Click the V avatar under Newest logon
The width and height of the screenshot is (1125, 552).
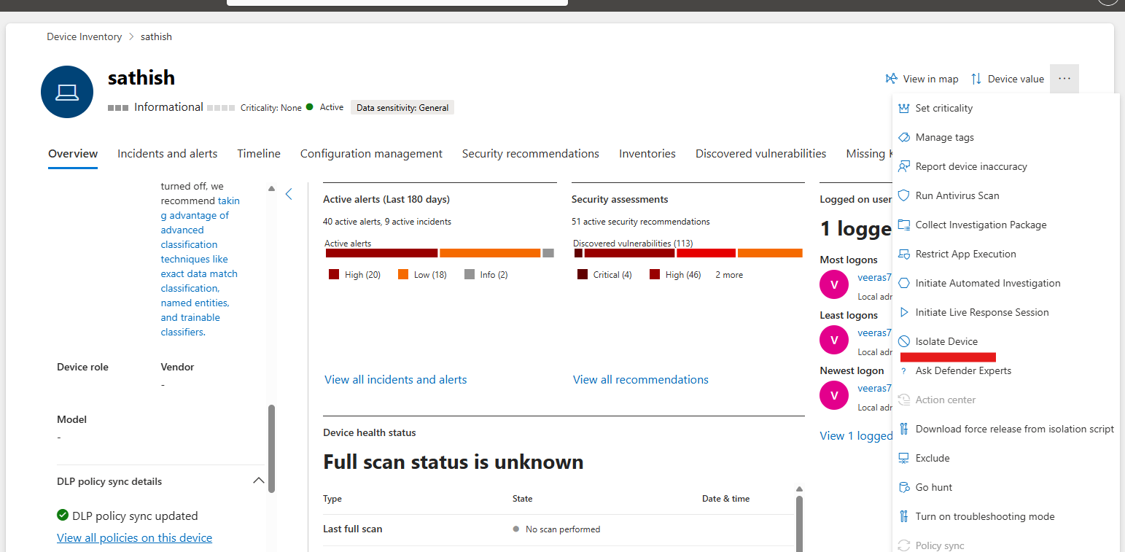[834, 395]
